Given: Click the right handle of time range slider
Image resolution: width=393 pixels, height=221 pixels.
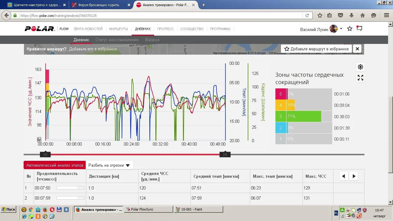Looking at the screenshot, I should click(225, 154).
